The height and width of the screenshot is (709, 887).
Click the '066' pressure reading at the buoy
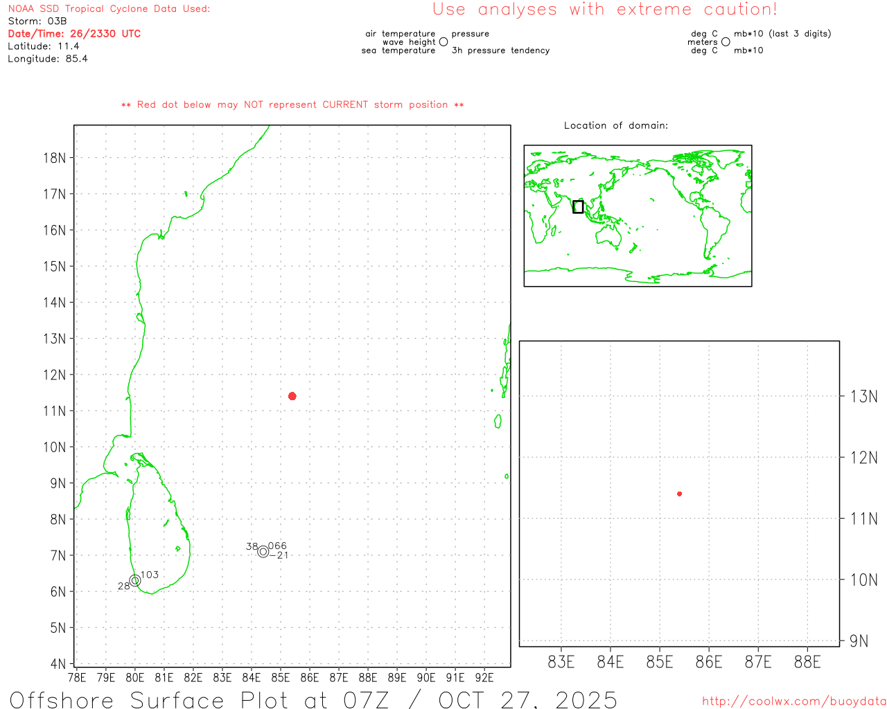(x=277, y=546)
